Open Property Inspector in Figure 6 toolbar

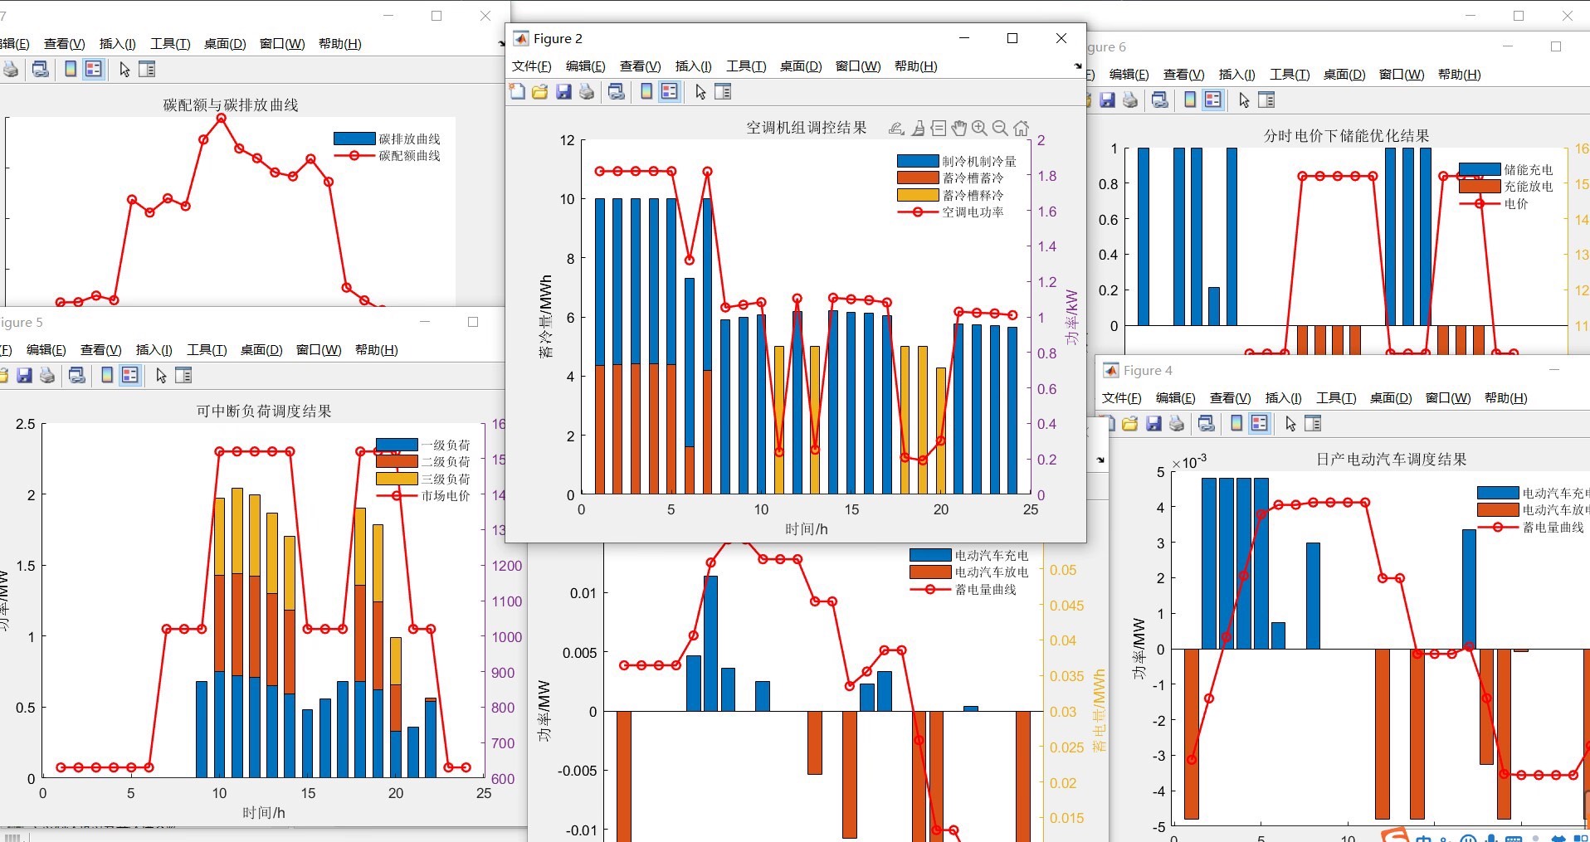tap(1266, 100)
